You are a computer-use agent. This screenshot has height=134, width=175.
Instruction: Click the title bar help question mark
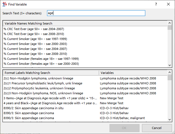[156, 4]
